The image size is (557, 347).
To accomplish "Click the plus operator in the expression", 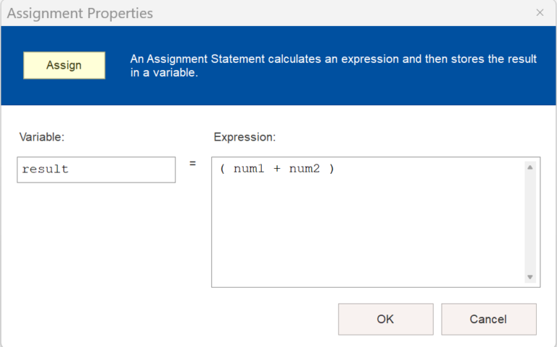I will (276, 170).
